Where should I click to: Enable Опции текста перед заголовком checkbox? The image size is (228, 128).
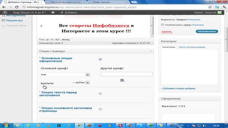pos(100,94)
